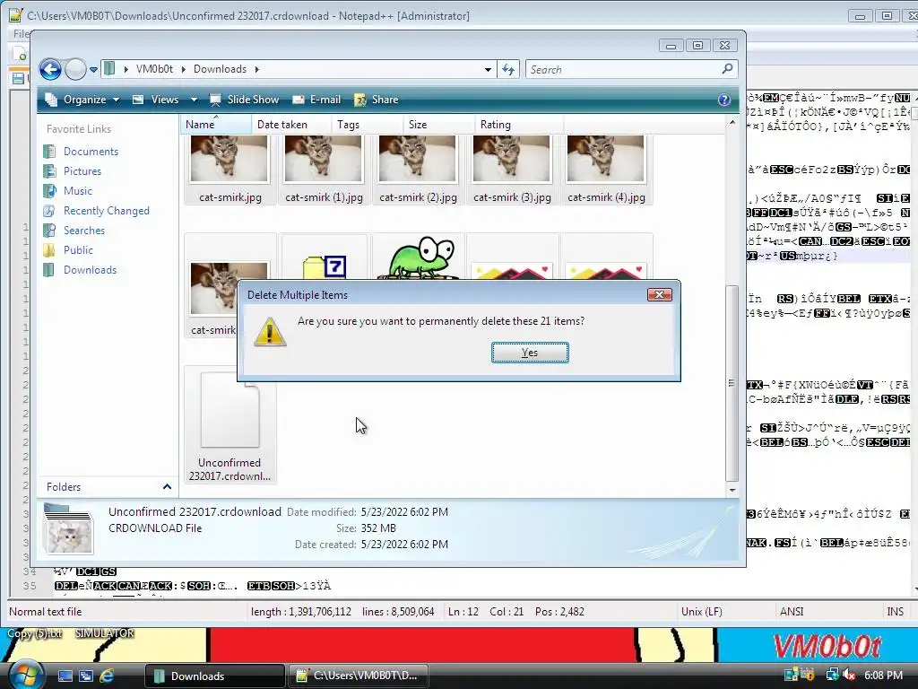
Task: Click the Forward navigation arrow in Explorer
Action: (75, 69)
